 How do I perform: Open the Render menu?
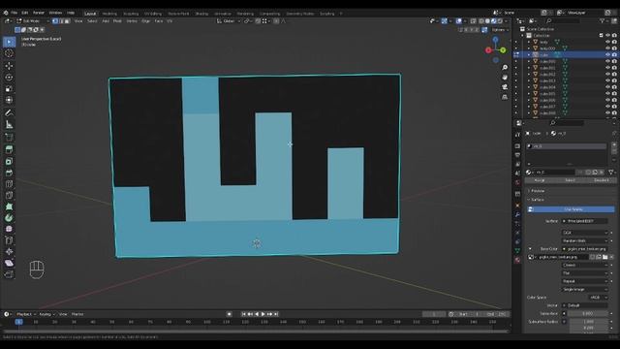point(39,13)
